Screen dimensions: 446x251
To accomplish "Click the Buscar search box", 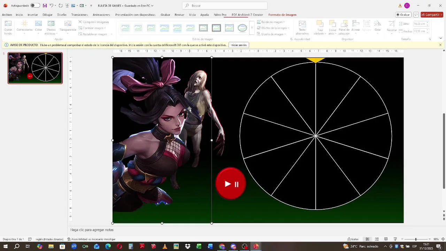I will 225,6.
